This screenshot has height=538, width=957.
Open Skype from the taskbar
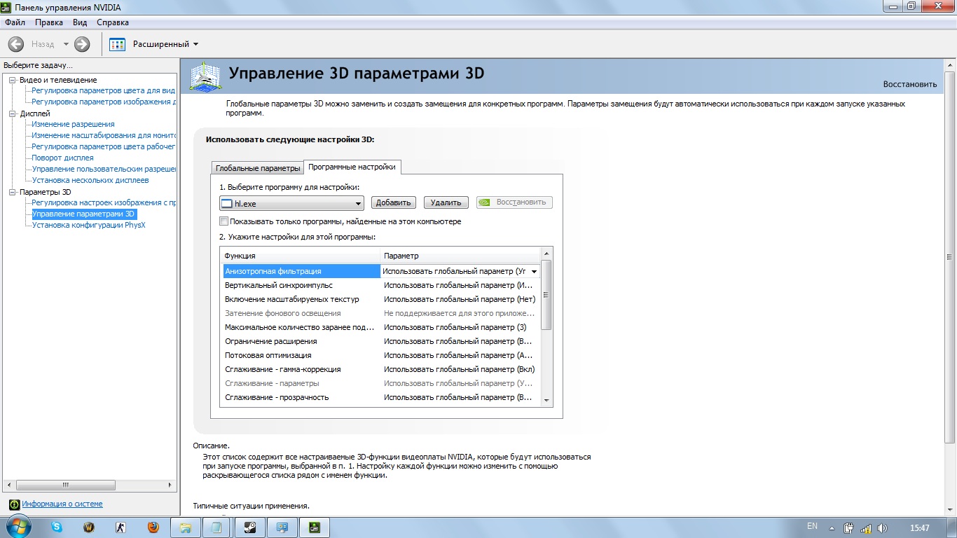click(57, 527)
